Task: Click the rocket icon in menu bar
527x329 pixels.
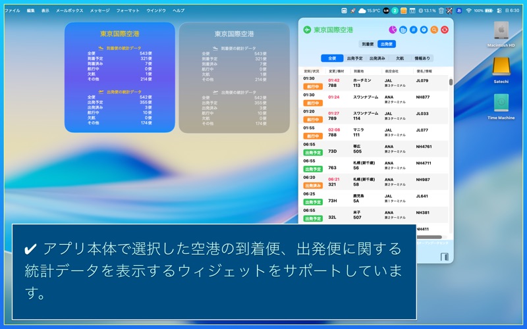Action: pos(353,11)
